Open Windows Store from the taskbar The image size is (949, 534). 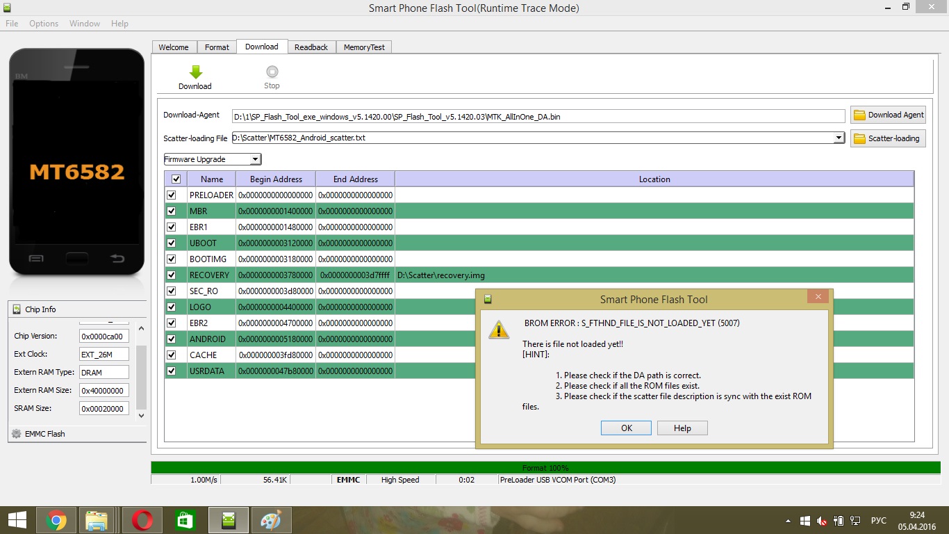click(184, 520)
